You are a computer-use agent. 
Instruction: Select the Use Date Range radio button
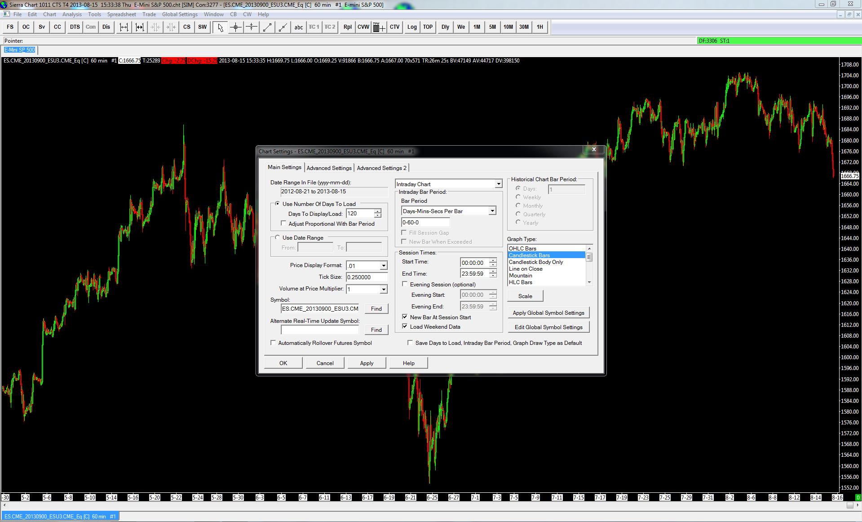click(x=278, y=237)
